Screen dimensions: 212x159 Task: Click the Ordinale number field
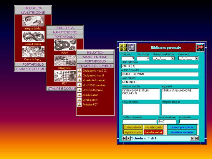pyautogui.click(x=128, y=58)
